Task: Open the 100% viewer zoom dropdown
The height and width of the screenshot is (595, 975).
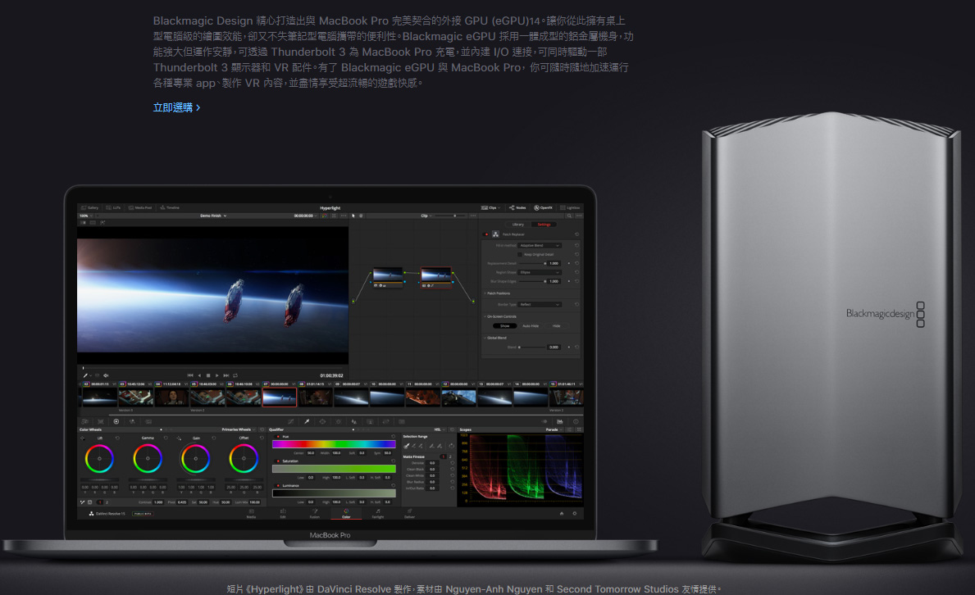Action: coord(86,216)
